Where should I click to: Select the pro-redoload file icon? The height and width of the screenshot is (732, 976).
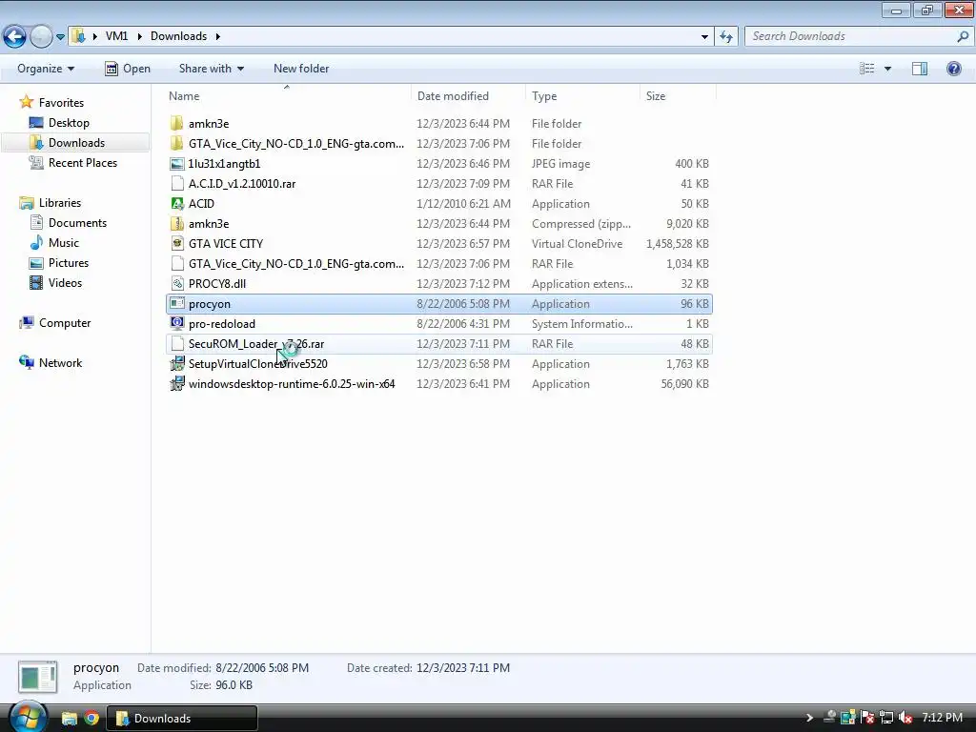pyautogui.click(x=177, y=324)
